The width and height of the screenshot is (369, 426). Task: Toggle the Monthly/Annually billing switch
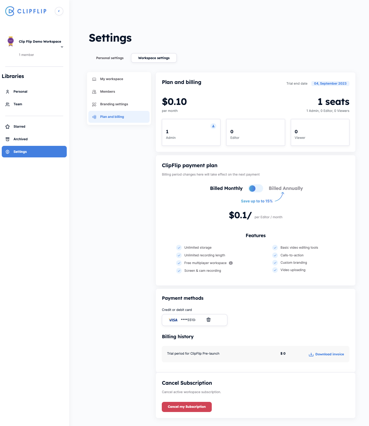coord(255,189)
